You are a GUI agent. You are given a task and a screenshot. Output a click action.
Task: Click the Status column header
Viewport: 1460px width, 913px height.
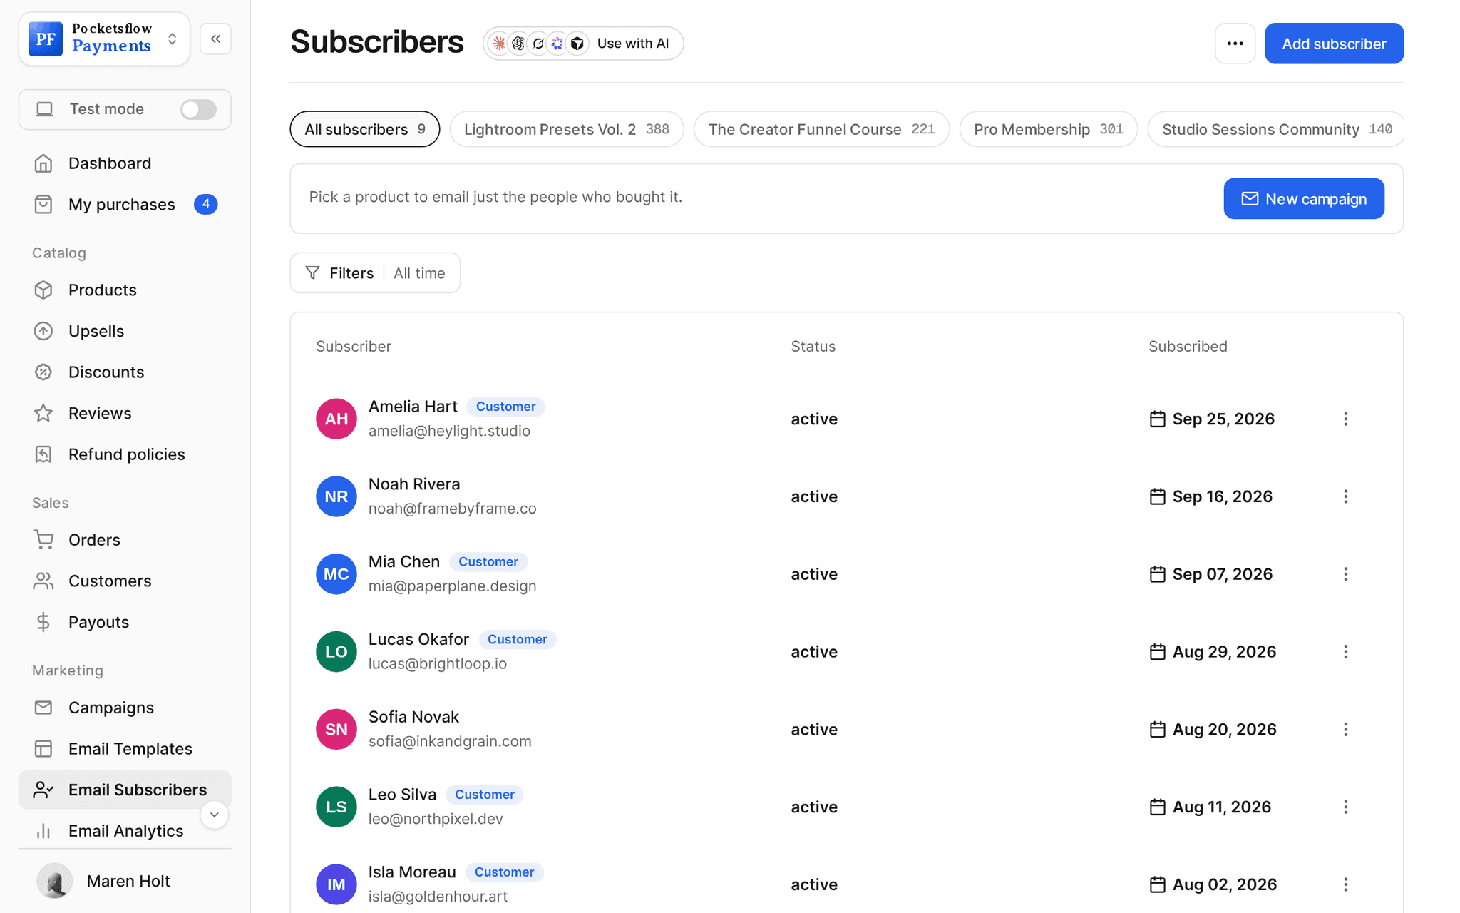(x=813, y=347)
